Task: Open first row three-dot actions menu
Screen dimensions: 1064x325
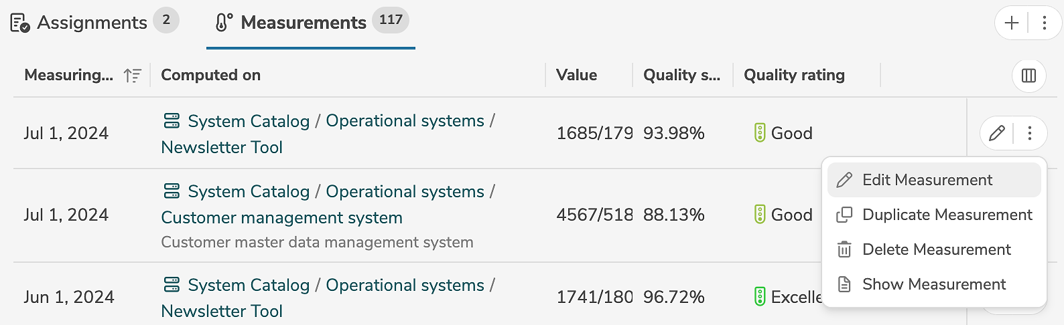Action: coord(1030,133)
